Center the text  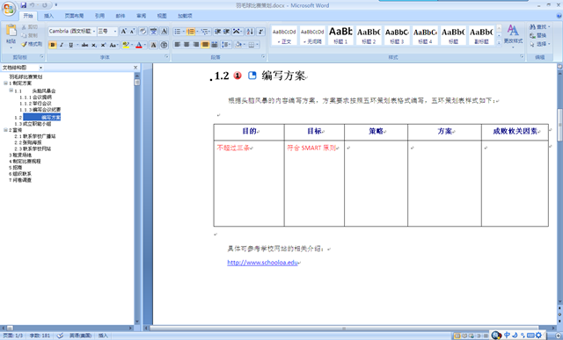point(186,45)
